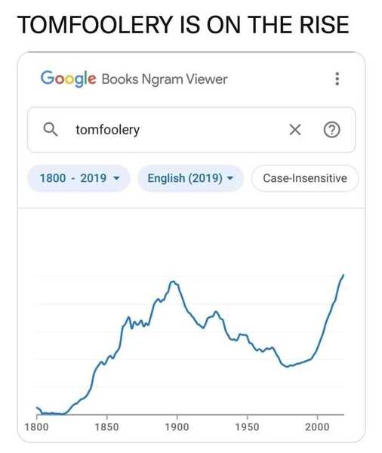This screenshot has width=382, height=453.
Task: Click the 1850 axis label
Action: point(107,427)
